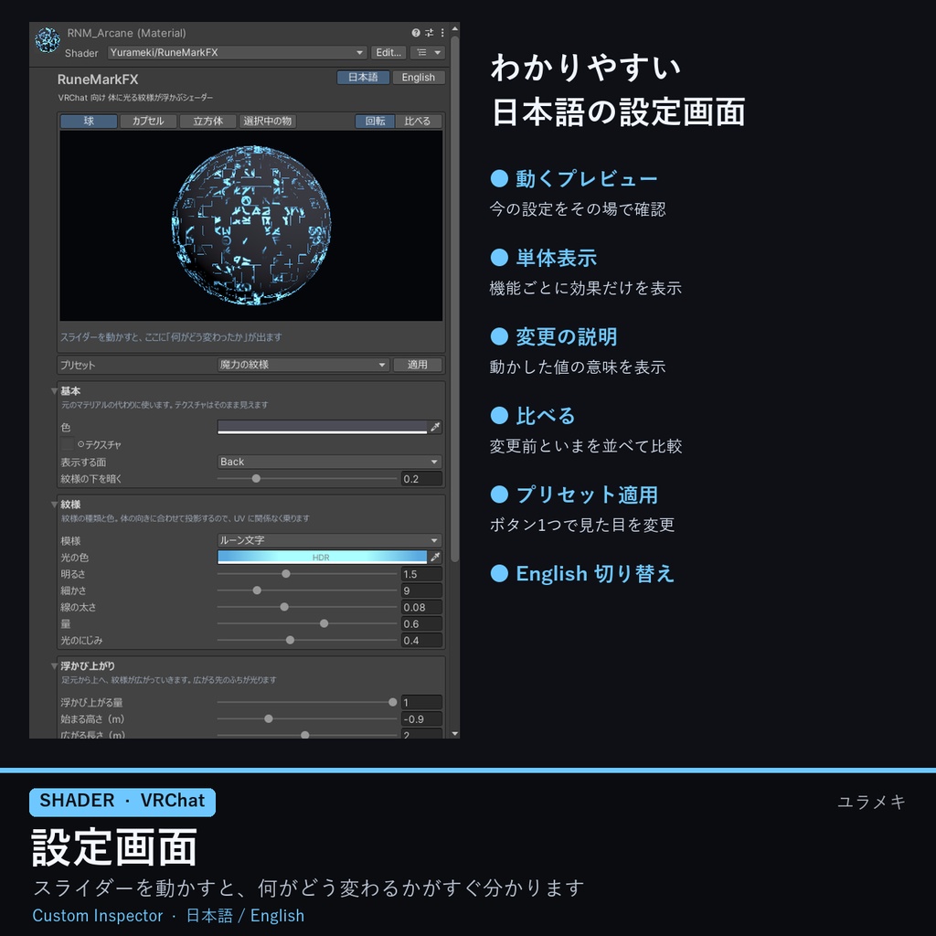Open the 表示する面 Back dropdown
The height and width of the screenshot is (936, 936).
(329, 462)
